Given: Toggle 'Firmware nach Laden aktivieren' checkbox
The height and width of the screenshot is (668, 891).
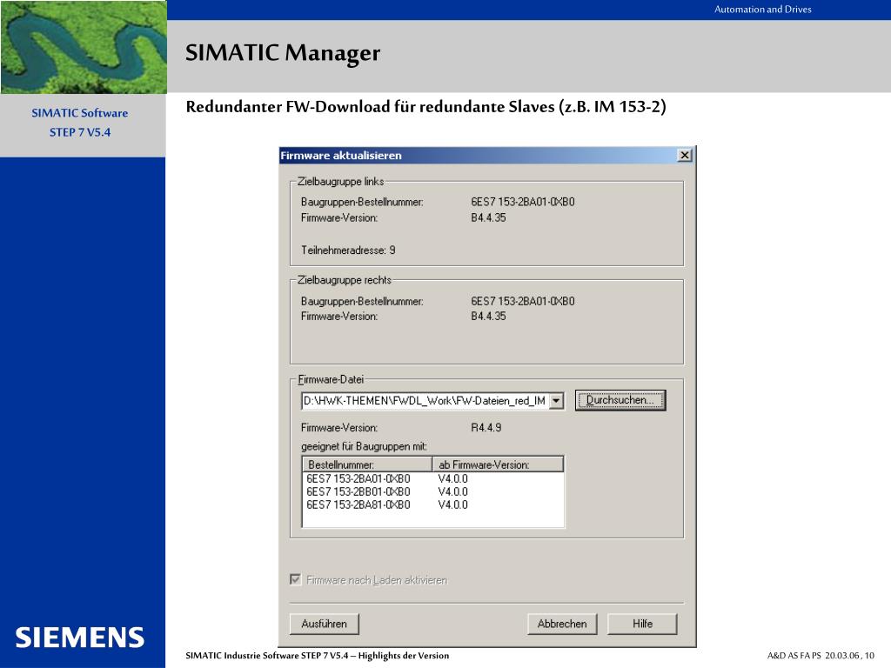Looking at the screenshot, I should point(296,579).
